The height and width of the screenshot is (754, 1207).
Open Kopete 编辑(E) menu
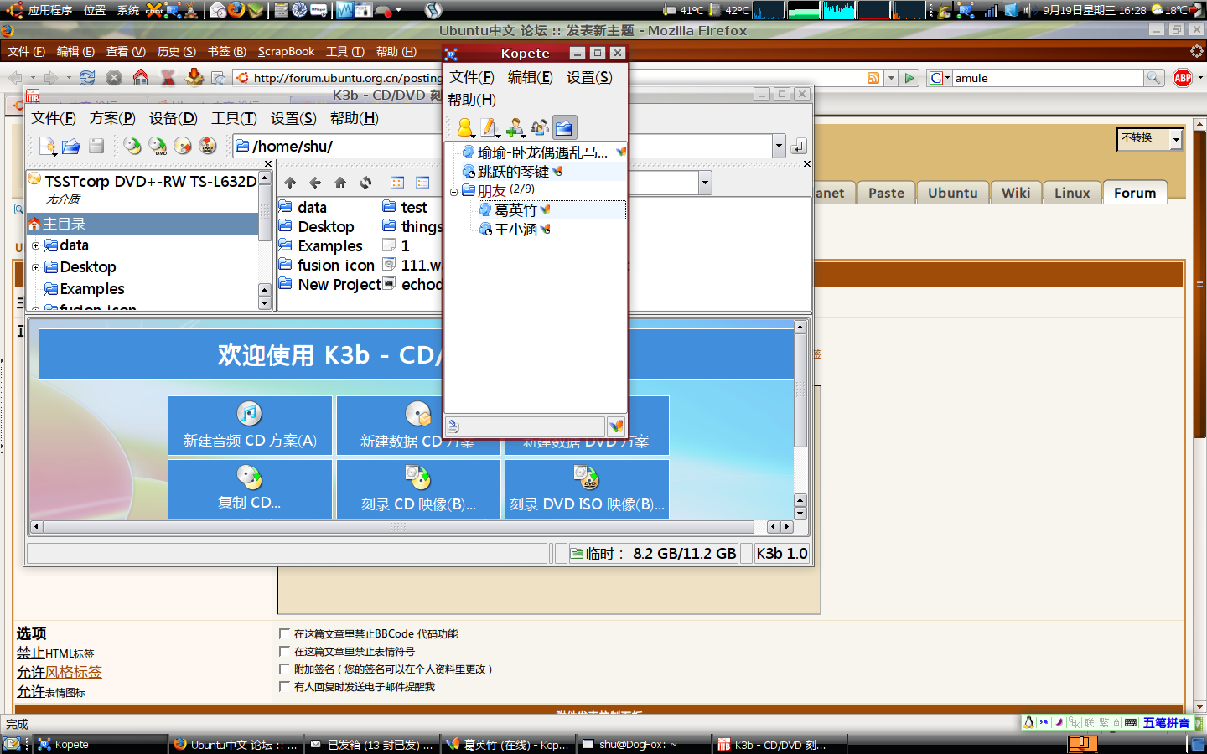coord(530,77)
